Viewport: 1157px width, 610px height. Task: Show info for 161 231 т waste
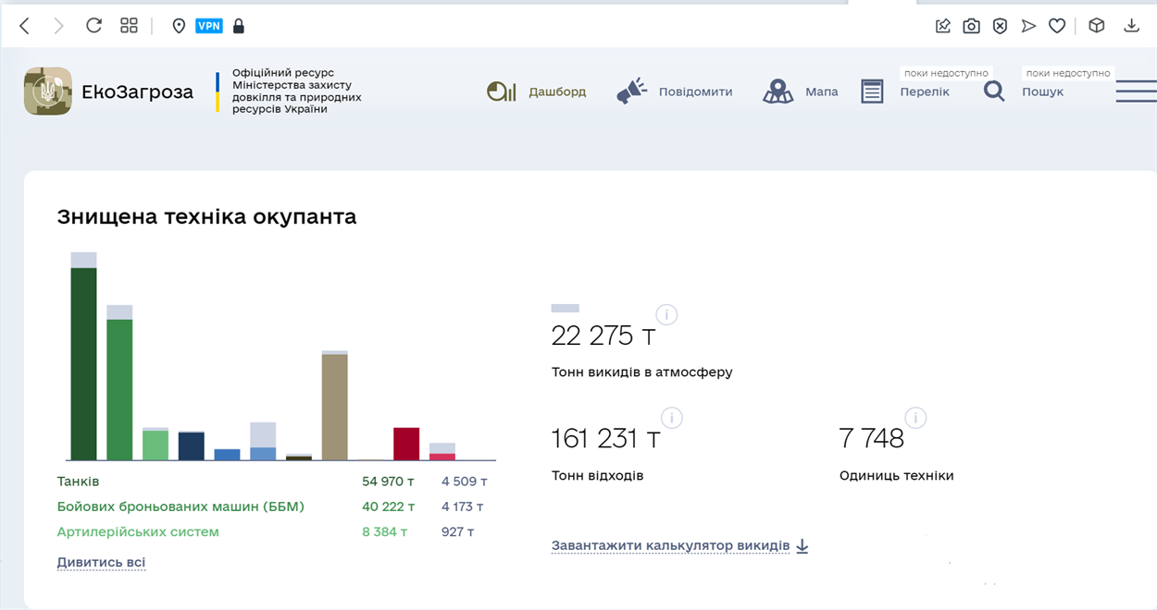point(671,418)
